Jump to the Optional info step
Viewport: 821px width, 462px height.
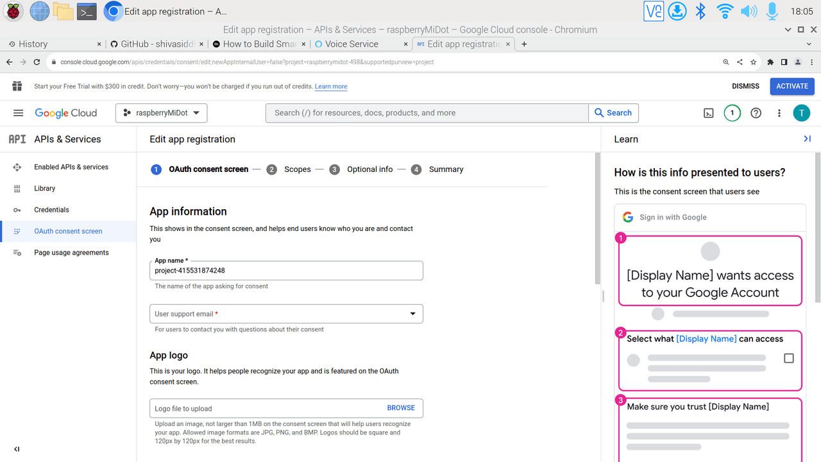pos(362,169)
